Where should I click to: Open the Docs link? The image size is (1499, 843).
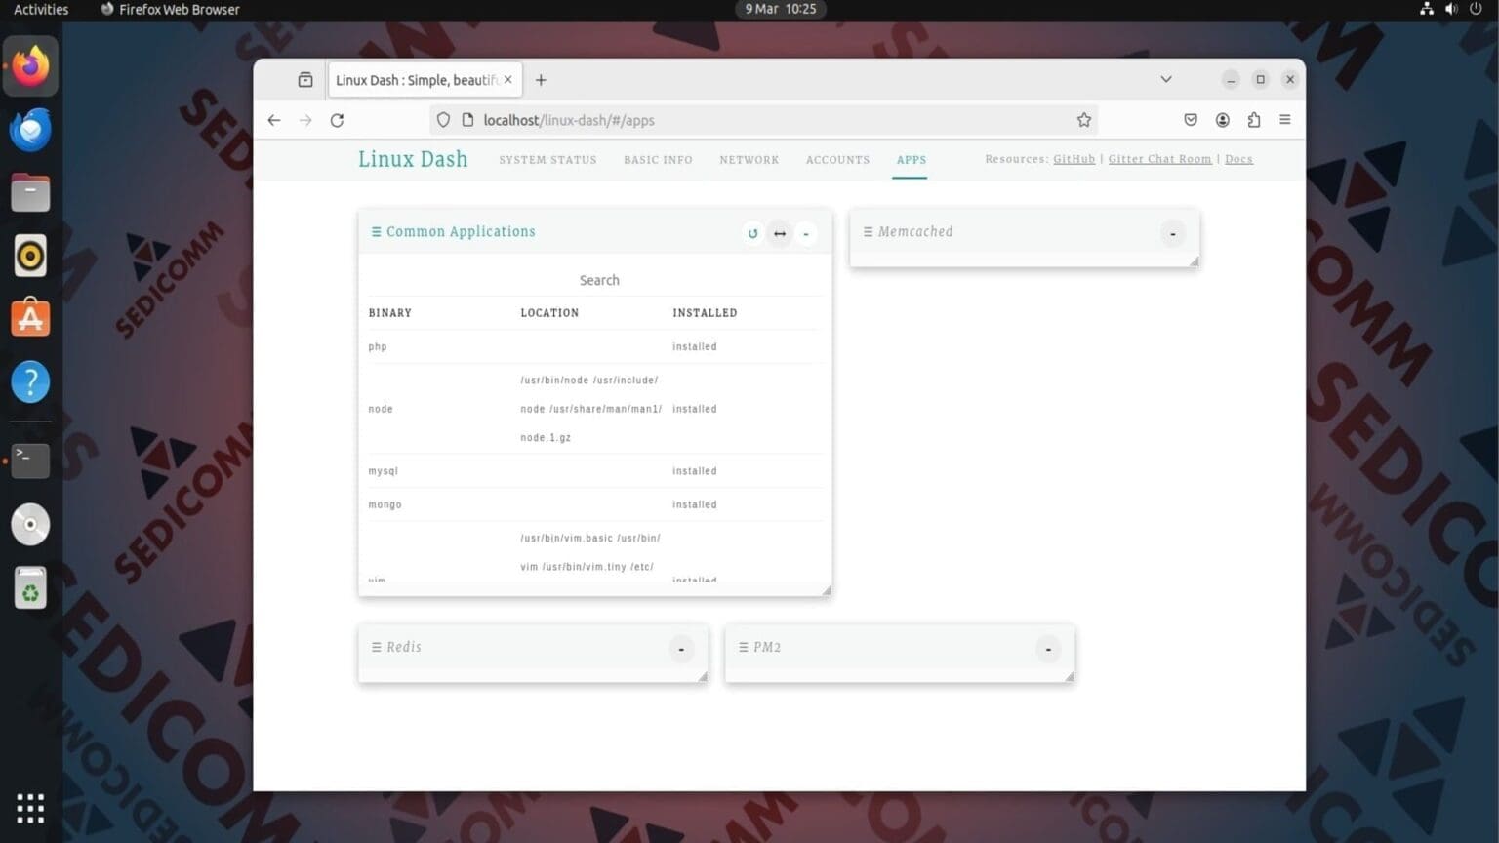pos(1238,159)
